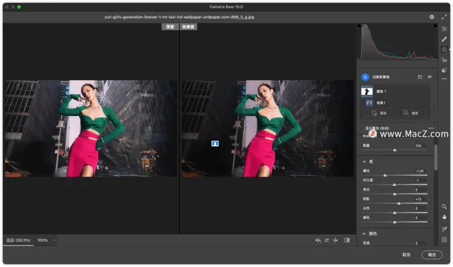Open the Presets overlapping circles icon
The image size is (453, 267).
tap(444, 70)
